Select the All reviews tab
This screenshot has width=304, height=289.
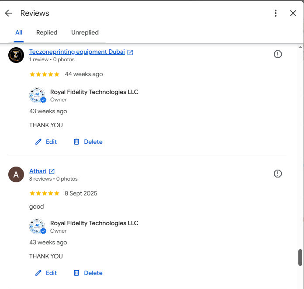(x=19, y=32)
